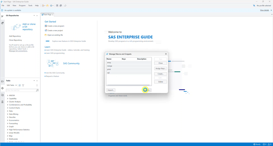Screen dimensions: 273x146
Task: Expand the Linear Models category
Action: click(7, 133)
